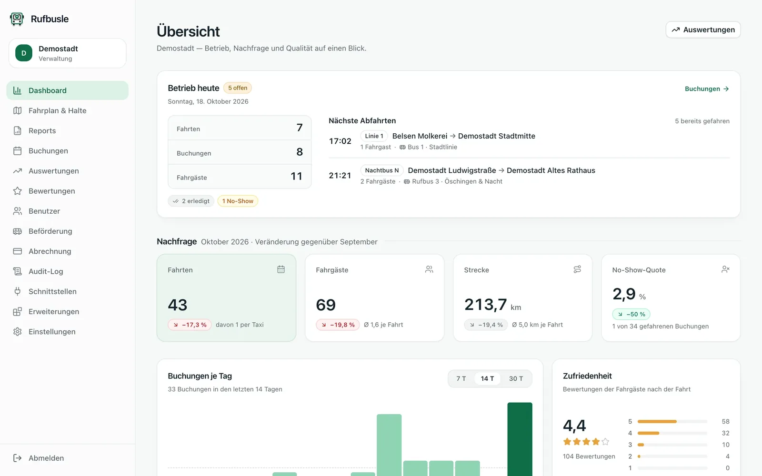
Task: Click the 5 offen badge
Action: [238, 88]
